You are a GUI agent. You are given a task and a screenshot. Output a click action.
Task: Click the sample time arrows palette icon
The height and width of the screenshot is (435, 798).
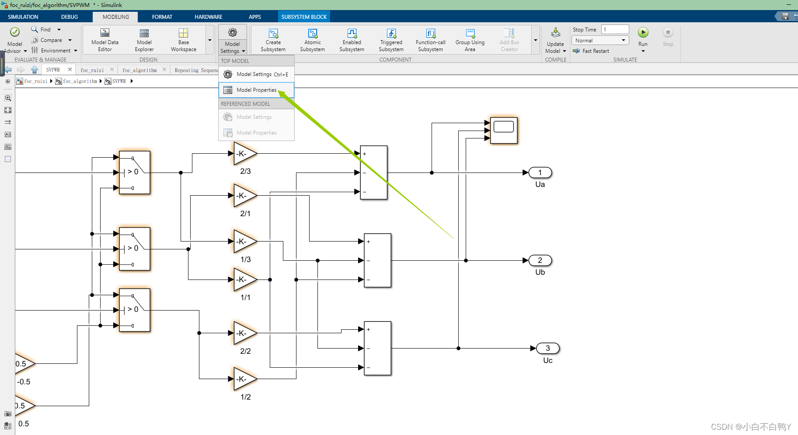coord(8,122)
